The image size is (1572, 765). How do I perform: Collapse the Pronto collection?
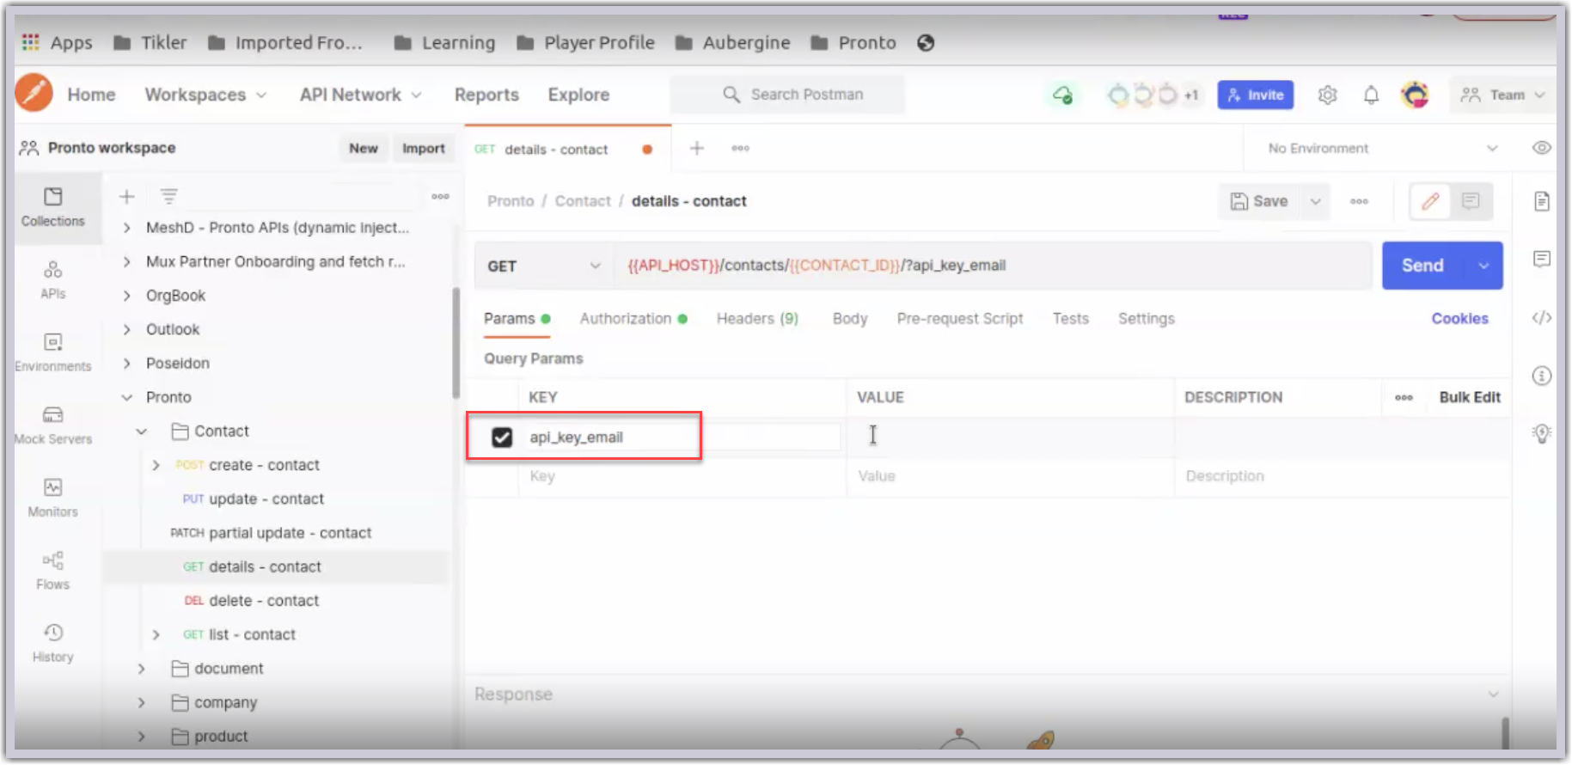click(127, 397)
